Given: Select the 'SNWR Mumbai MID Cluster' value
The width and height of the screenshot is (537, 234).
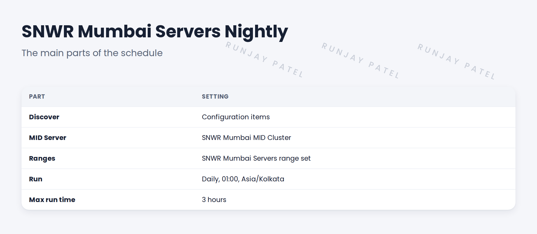Looking at the screenshot, I should [246, 138].
